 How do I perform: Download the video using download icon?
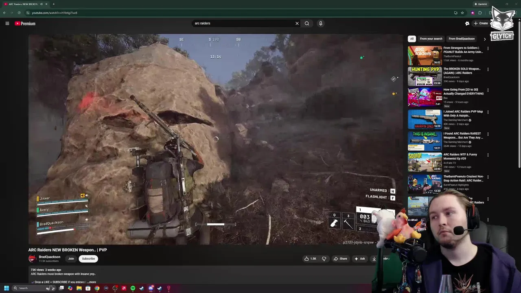[374, 258]
